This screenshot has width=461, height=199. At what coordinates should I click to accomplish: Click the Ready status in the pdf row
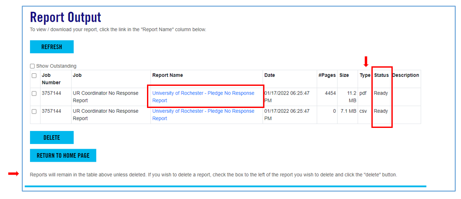coord(381,93)
